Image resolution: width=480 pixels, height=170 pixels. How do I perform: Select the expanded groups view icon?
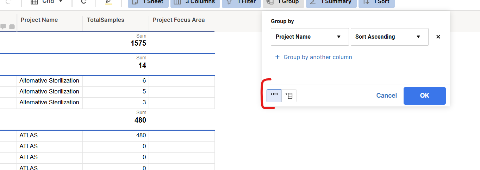[x=289, y=96]
